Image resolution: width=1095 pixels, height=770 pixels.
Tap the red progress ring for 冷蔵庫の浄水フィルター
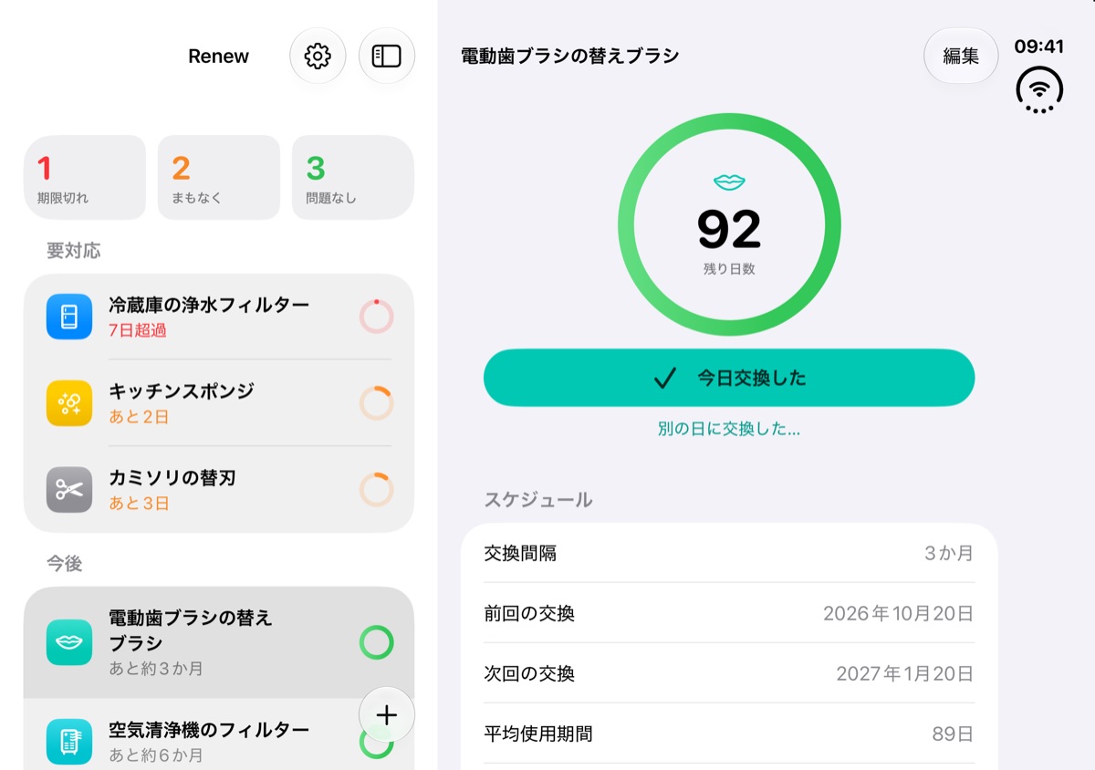coord(376,317)
